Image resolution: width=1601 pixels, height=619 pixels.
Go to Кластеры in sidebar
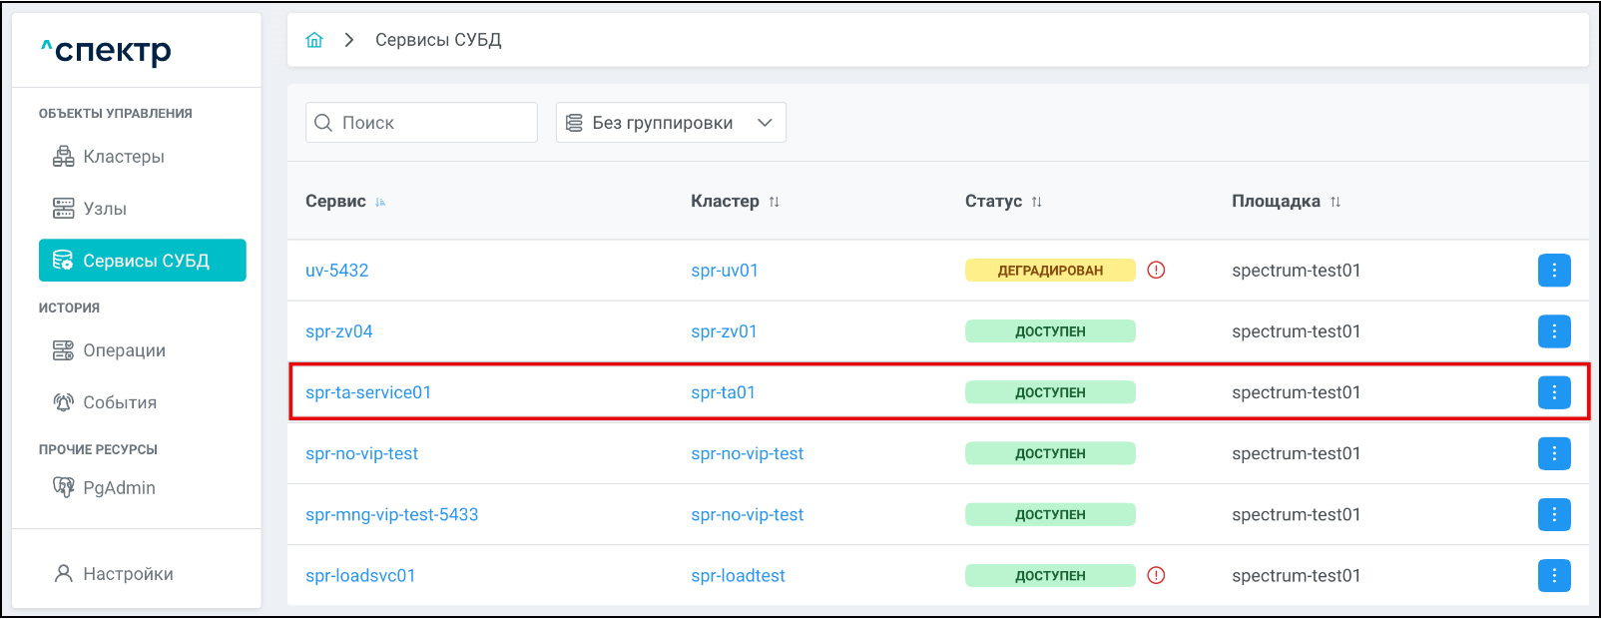(123, 157)
